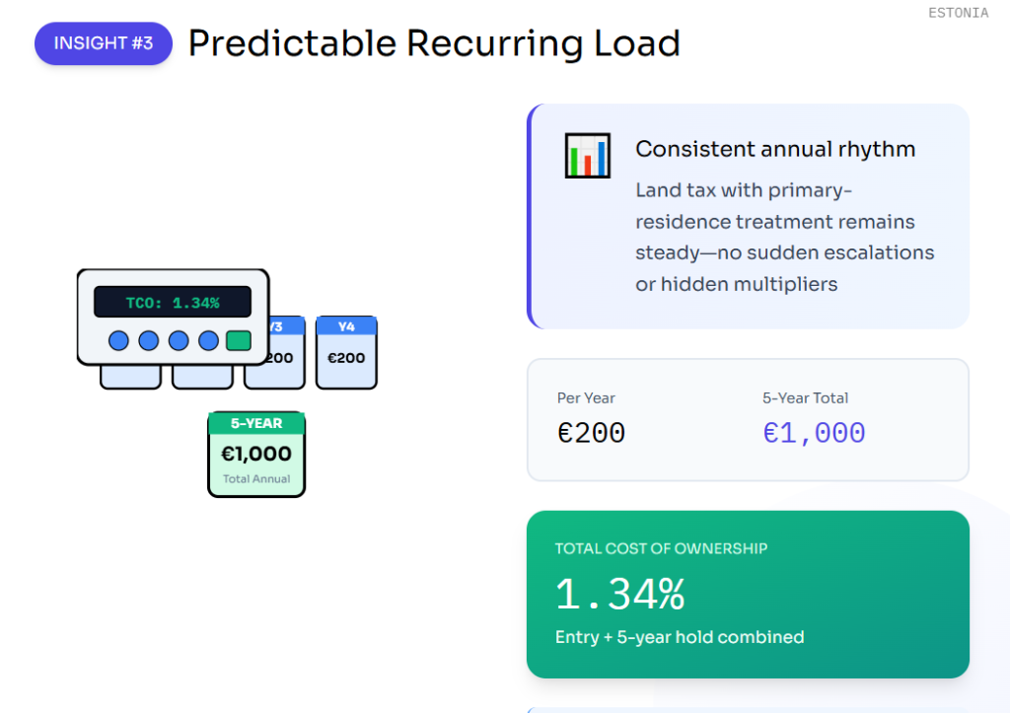Click the TCO: 1.34% calculator display
The height and width of the screenshot is (713, 1010).
(173, 303)
